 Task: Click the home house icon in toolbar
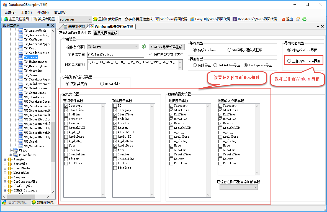coord(298,19)
